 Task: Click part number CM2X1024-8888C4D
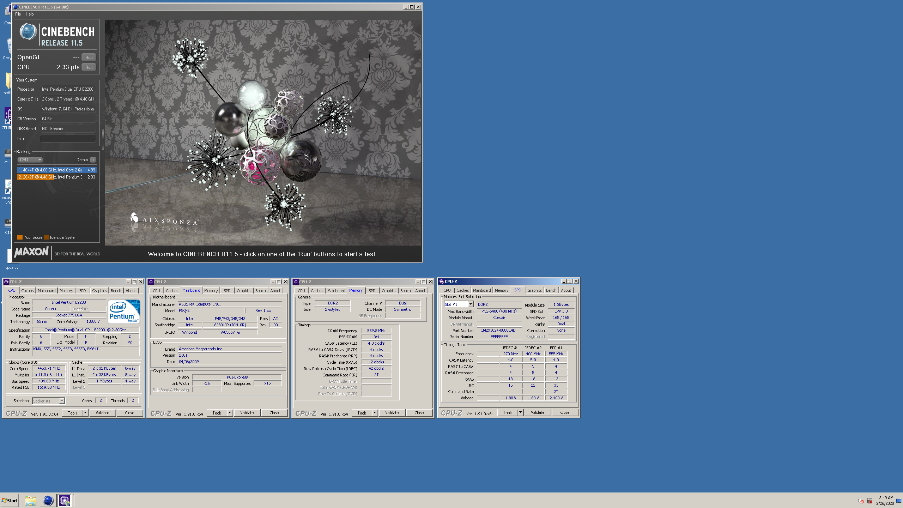[x=499, y=330]
